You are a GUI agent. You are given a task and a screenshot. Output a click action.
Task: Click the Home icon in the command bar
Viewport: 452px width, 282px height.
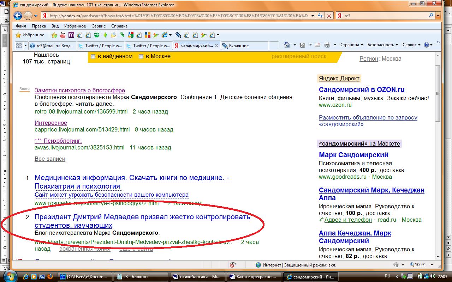[x=287, y=45]
